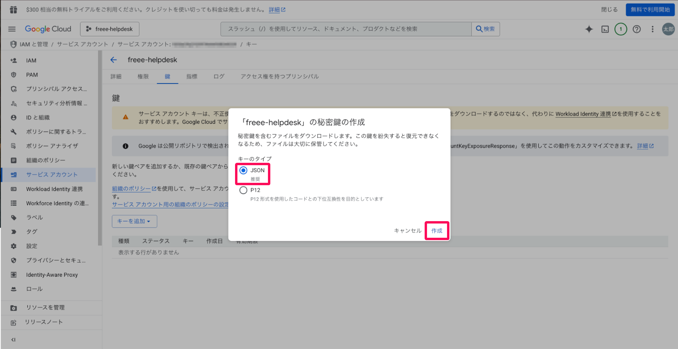The image size is (678, 349).
Task: Expand the キーを追加 dropdown
Action: [x=134, y=221]
